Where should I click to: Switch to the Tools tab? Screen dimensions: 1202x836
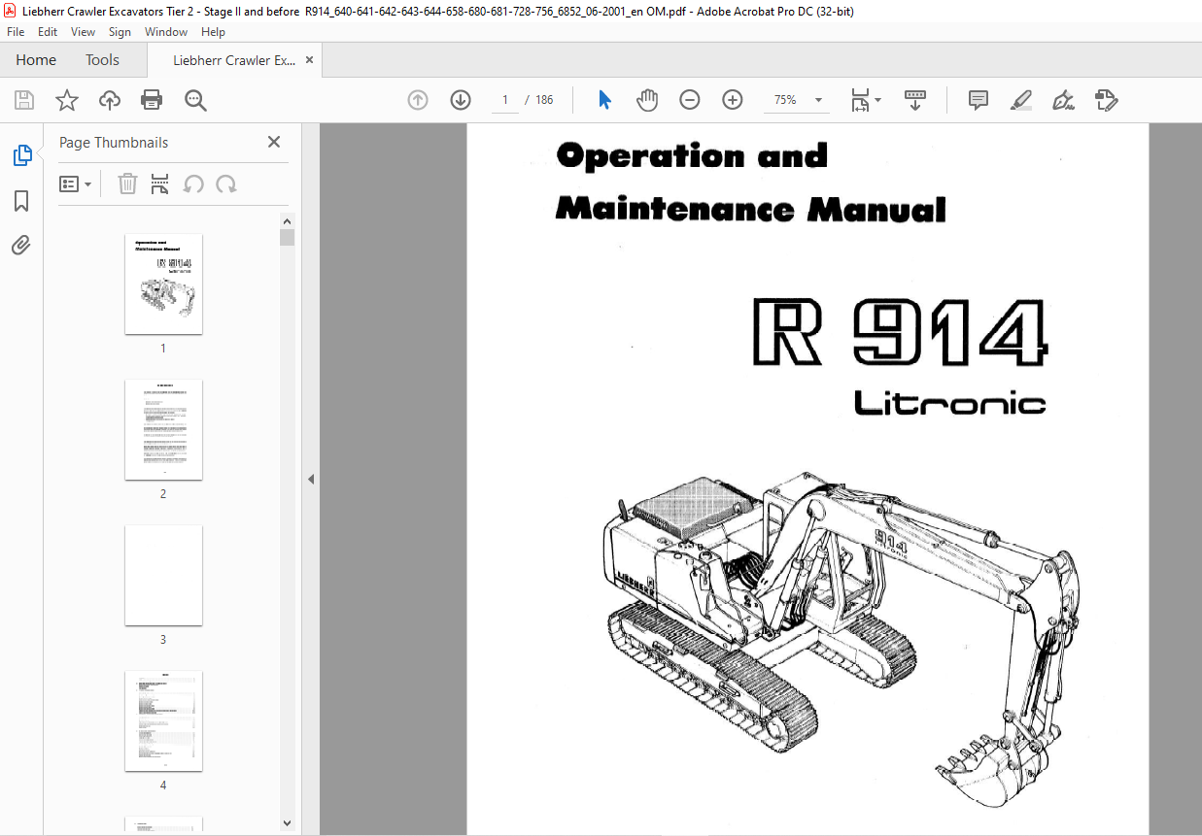pos(102,60)
